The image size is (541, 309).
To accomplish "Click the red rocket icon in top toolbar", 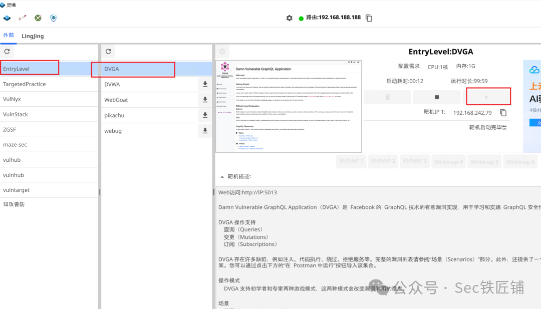I will click(x=23, y=18).
